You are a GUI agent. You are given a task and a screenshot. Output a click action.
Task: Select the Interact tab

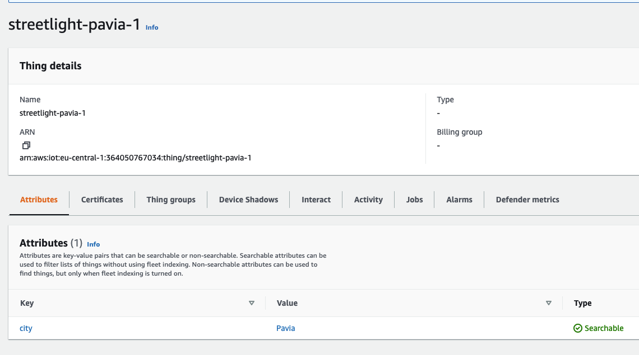coord(316,200)
